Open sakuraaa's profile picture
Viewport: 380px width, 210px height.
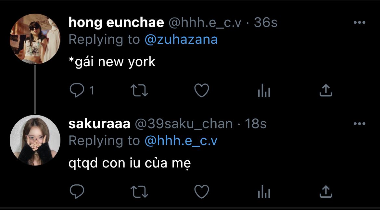tap(35, 140)
